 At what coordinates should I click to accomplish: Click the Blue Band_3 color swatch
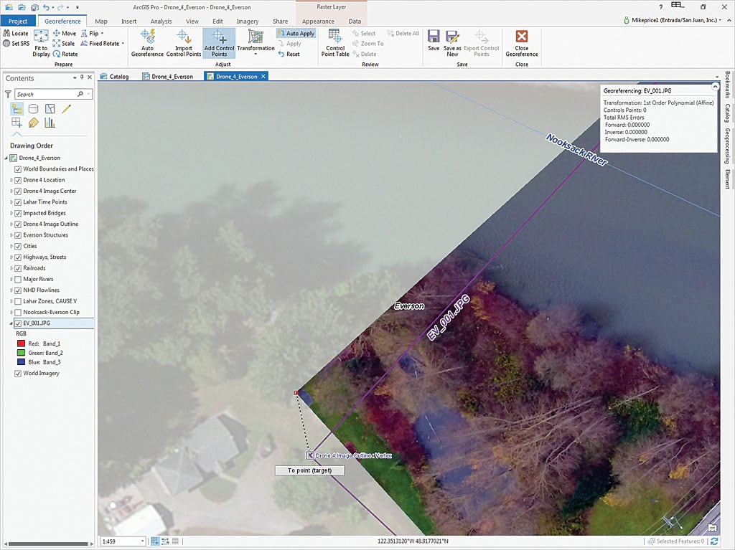[x=21, y=362]
